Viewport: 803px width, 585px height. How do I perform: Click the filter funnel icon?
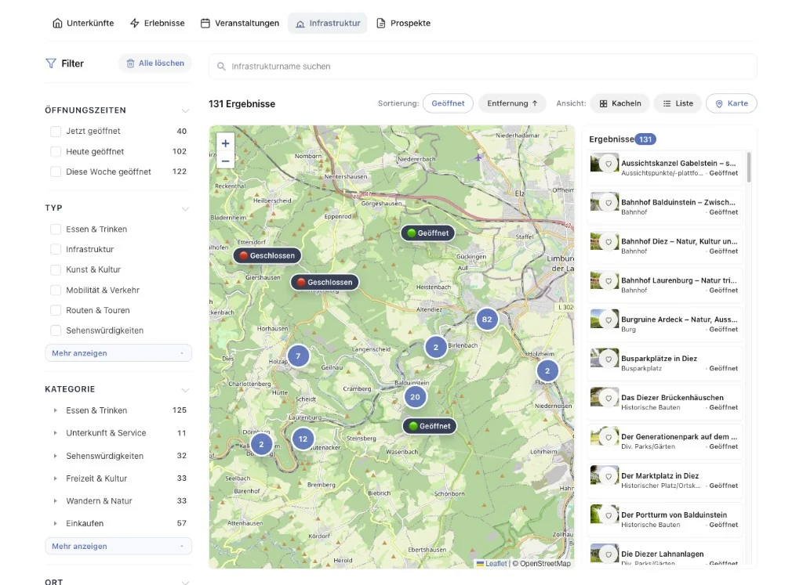click(51, 63)
